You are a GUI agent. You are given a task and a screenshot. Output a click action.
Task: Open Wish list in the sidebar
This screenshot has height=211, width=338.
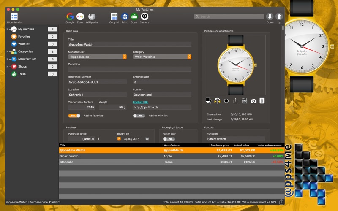(24, 44)
